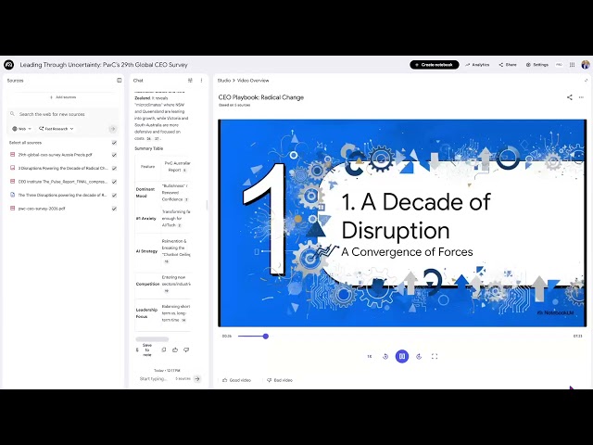Open Chat panel three-dot menu
Viewport: 593px width, 445px height.
coord(202,81)
